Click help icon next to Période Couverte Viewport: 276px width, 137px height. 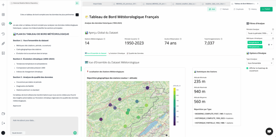139,39
